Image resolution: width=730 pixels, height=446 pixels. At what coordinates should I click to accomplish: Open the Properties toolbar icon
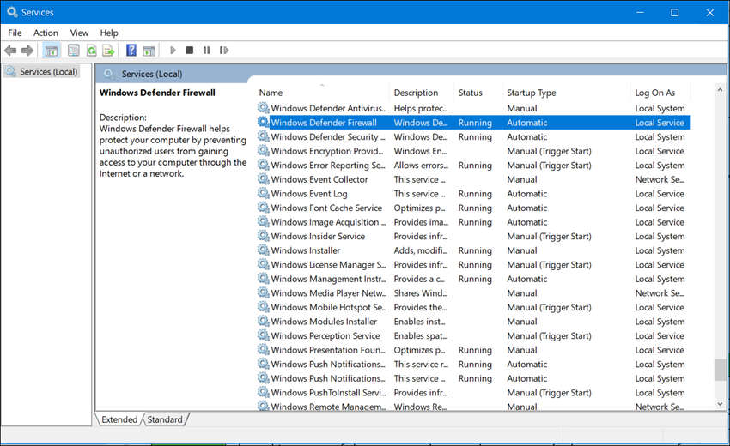74,51
